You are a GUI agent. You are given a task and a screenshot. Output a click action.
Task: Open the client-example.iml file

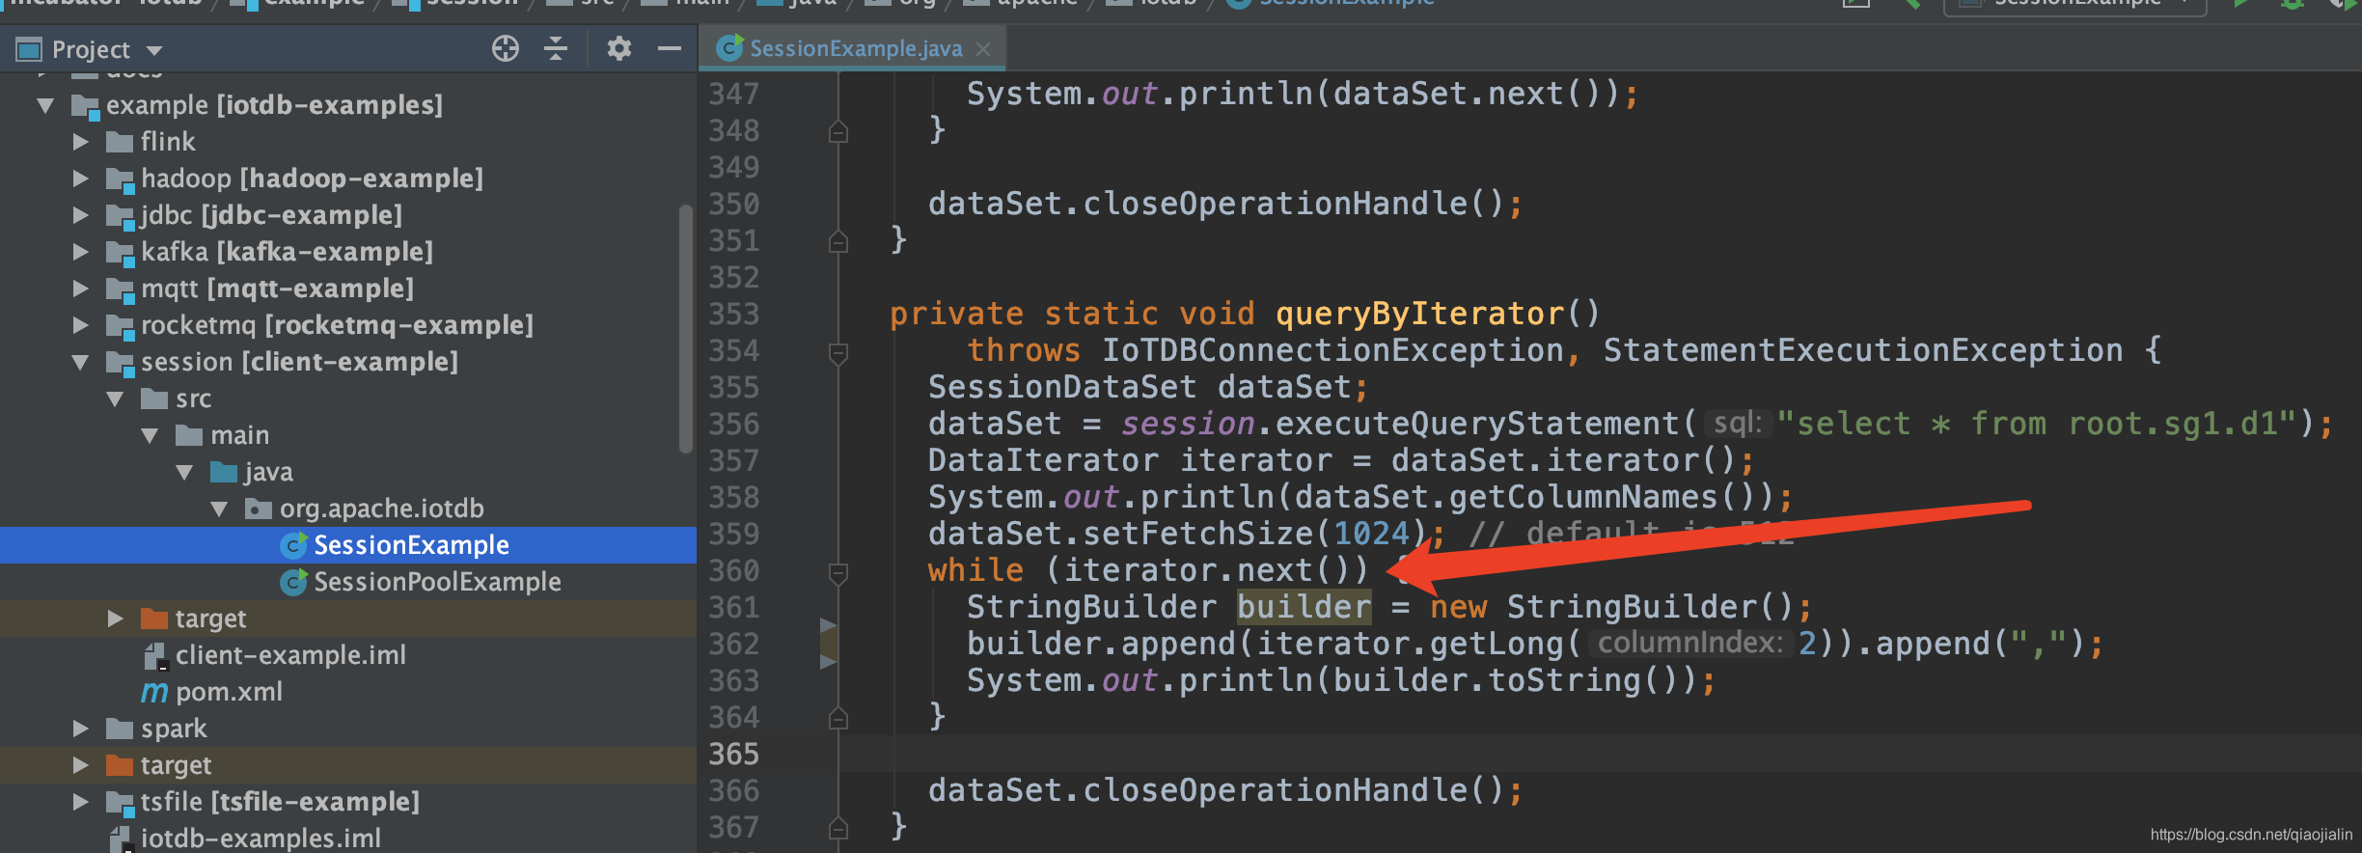290,655
